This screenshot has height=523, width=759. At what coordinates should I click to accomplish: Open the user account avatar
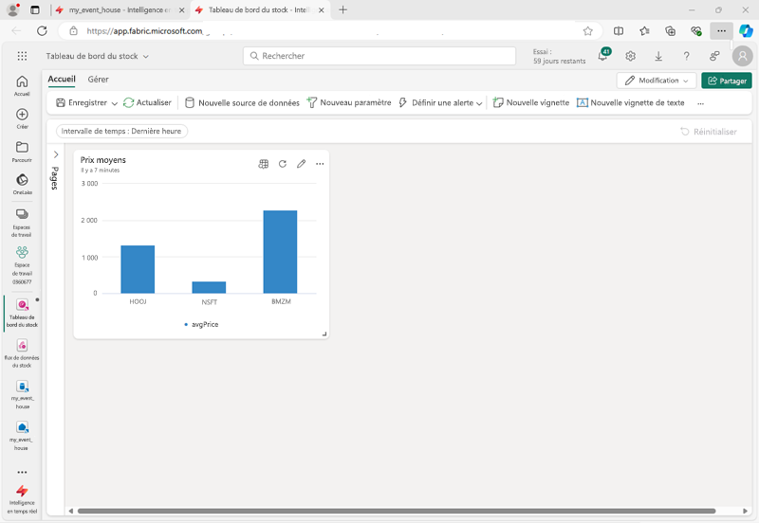[x=743, y=56]
